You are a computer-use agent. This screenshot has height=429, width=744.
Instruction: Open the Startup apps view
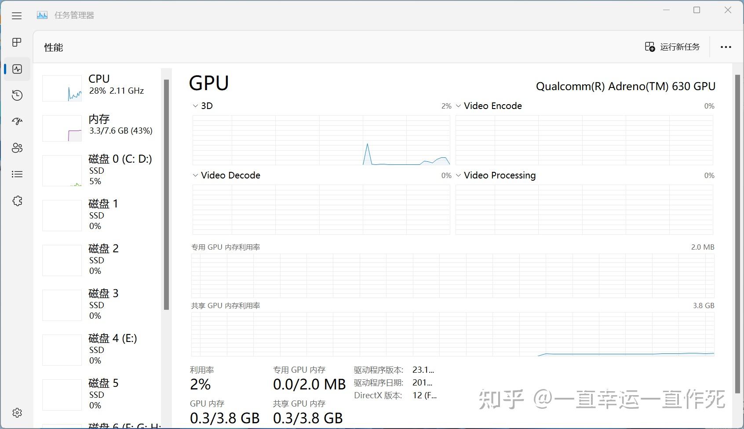pos(17,121)
